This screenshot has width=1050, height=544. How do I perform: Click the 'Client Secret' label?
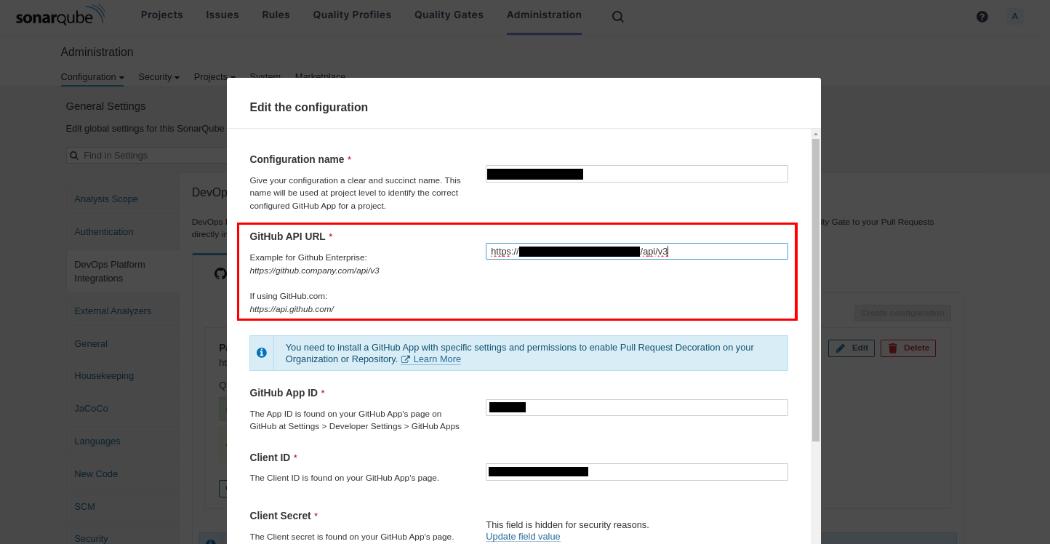coord(279,516)
